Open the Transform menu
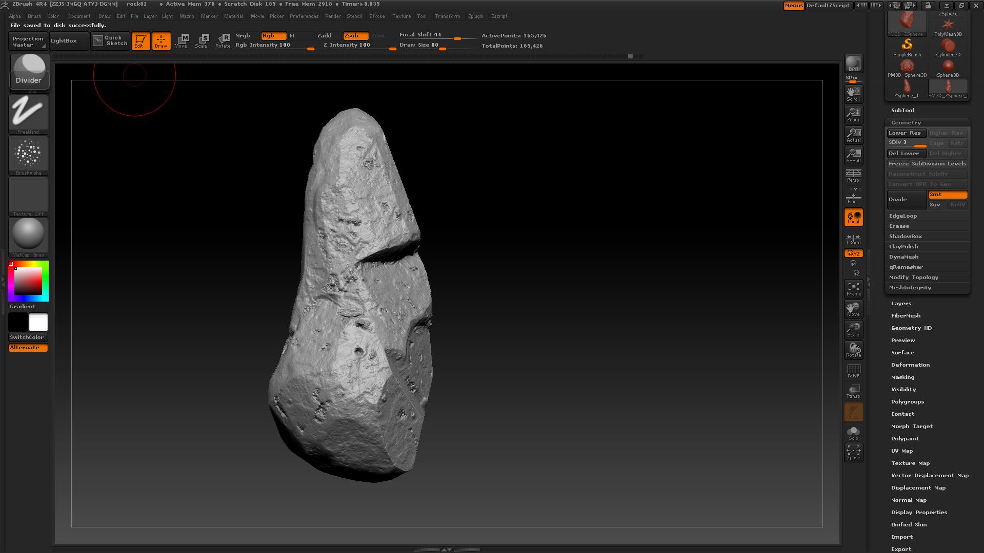Screen dimensions: 984x553 (447, 16)
